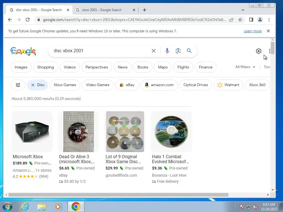Click the muted volume tray icon
The image size is (283, 212).
(255, 207)
